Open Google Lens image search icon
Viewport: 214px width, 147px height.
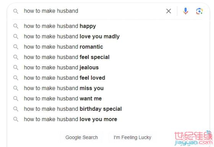(199, 11)
